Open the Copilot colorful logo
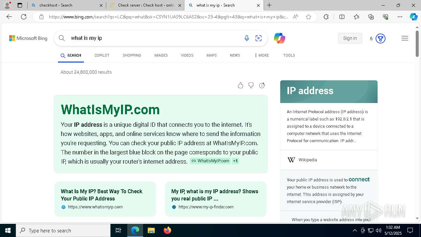 tap(280, 38)
